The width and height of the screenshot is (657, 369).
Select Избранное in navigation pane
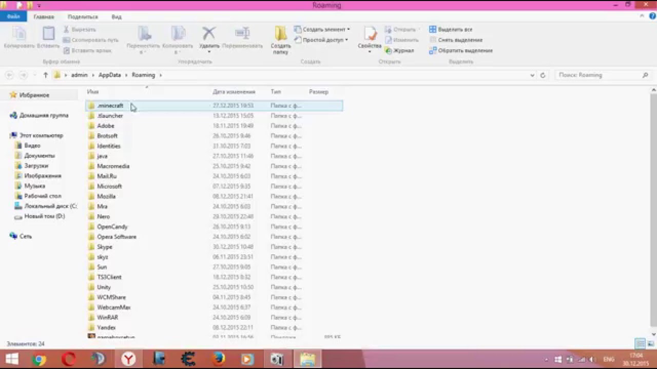(x=34, y=95)
